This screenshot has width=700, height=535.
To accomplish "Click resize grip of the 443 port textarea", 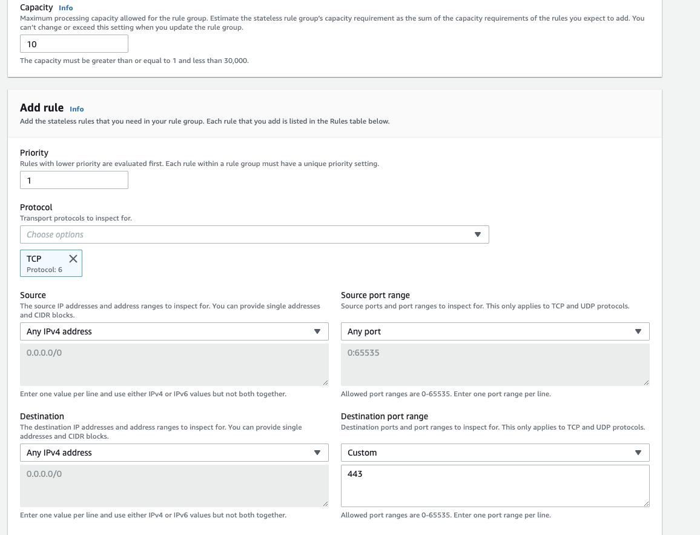I will (x=646, y=503).
